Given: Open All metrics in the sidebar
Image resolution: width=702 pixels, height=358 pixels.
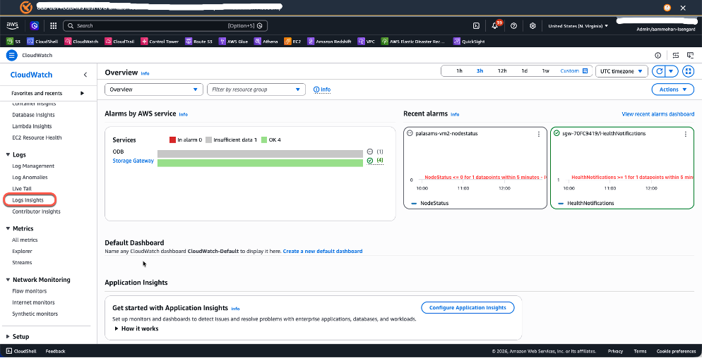Looking at the screenshot, I should (25, 240).
